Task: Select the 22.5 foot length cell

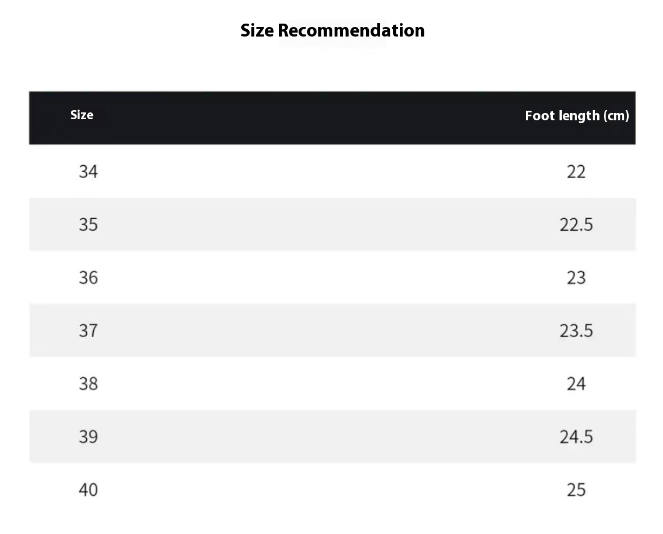Action: tap(576, 225)
